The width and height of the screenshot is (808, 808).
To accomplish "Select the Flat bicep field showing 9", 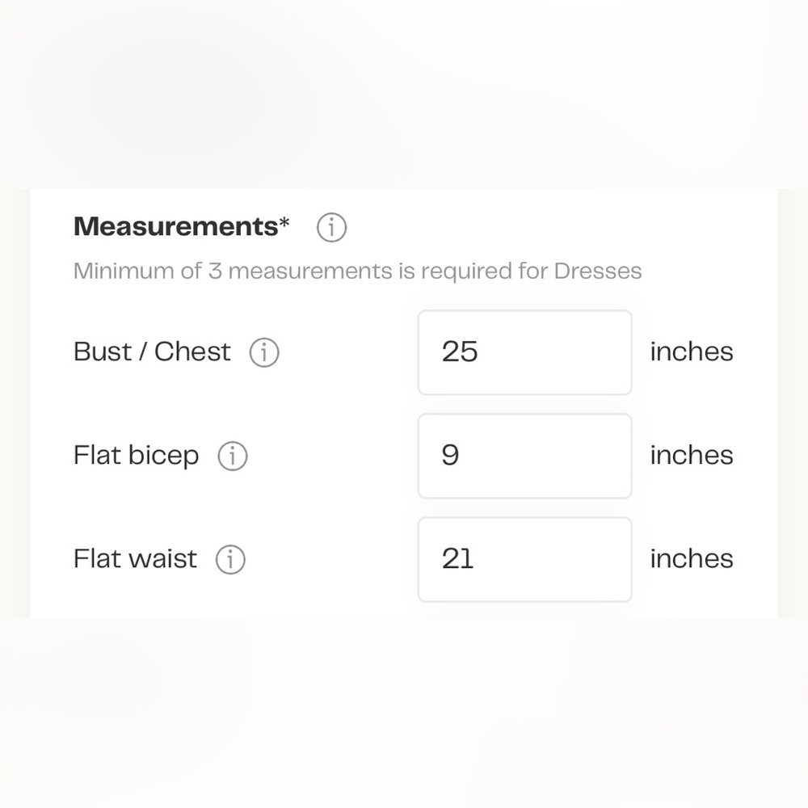I will point(524,456).
